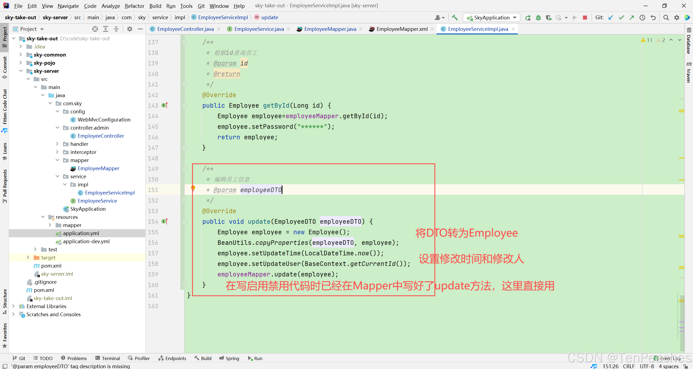
Task: Open the Refactor menu
Action: click(134, 6)
